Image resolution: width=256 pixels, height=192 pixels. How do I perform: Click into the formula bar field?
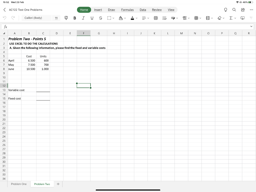point(128,26)
